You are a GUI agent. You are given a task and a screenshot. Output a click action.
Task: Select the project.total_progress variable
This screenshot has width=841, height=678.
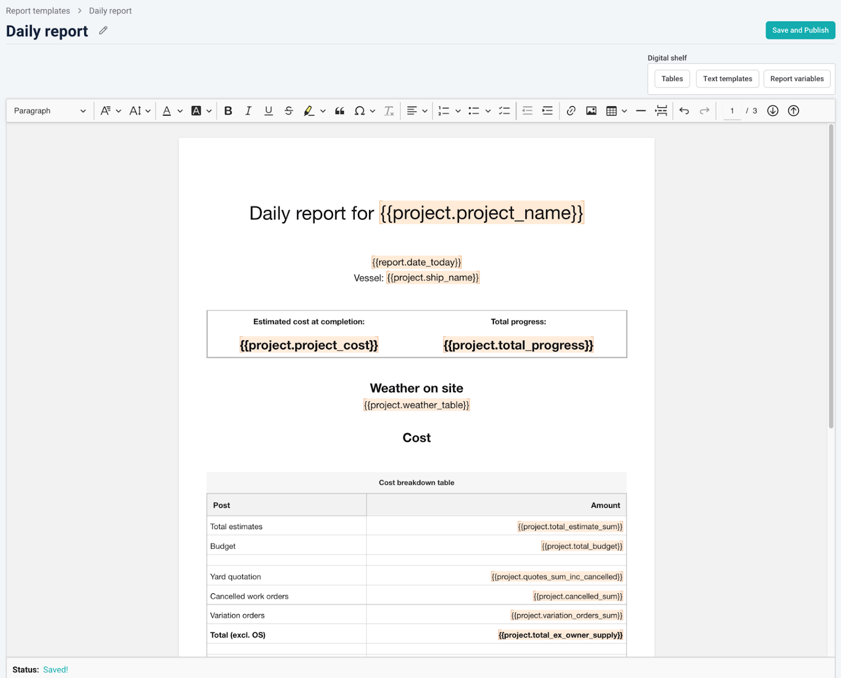(x=518, y=345)
